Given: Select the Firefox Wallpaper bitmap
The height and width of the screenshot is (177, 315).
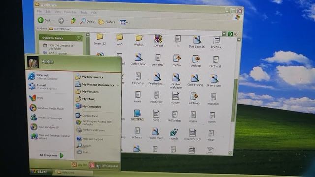Looking at the screenshot, I should click(176, 81).
